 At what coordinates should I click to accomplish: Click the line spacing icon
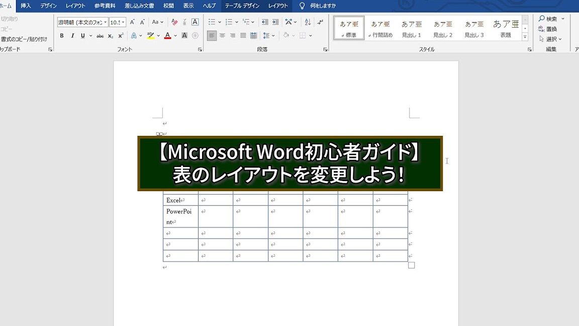[x=266, y=36]
